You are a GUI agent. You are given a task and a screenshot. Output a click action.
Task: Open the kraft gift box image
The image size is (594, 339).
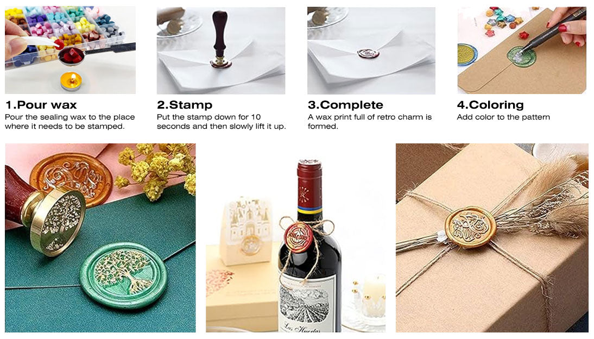[x=492, y=238]
